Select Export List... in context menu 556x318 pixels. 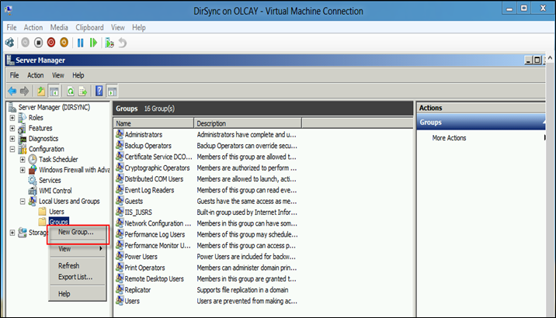tap(77, 277)
